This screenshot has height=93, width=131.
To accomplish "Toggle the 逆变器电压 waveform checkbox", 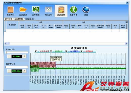I will tap(36, 51).
